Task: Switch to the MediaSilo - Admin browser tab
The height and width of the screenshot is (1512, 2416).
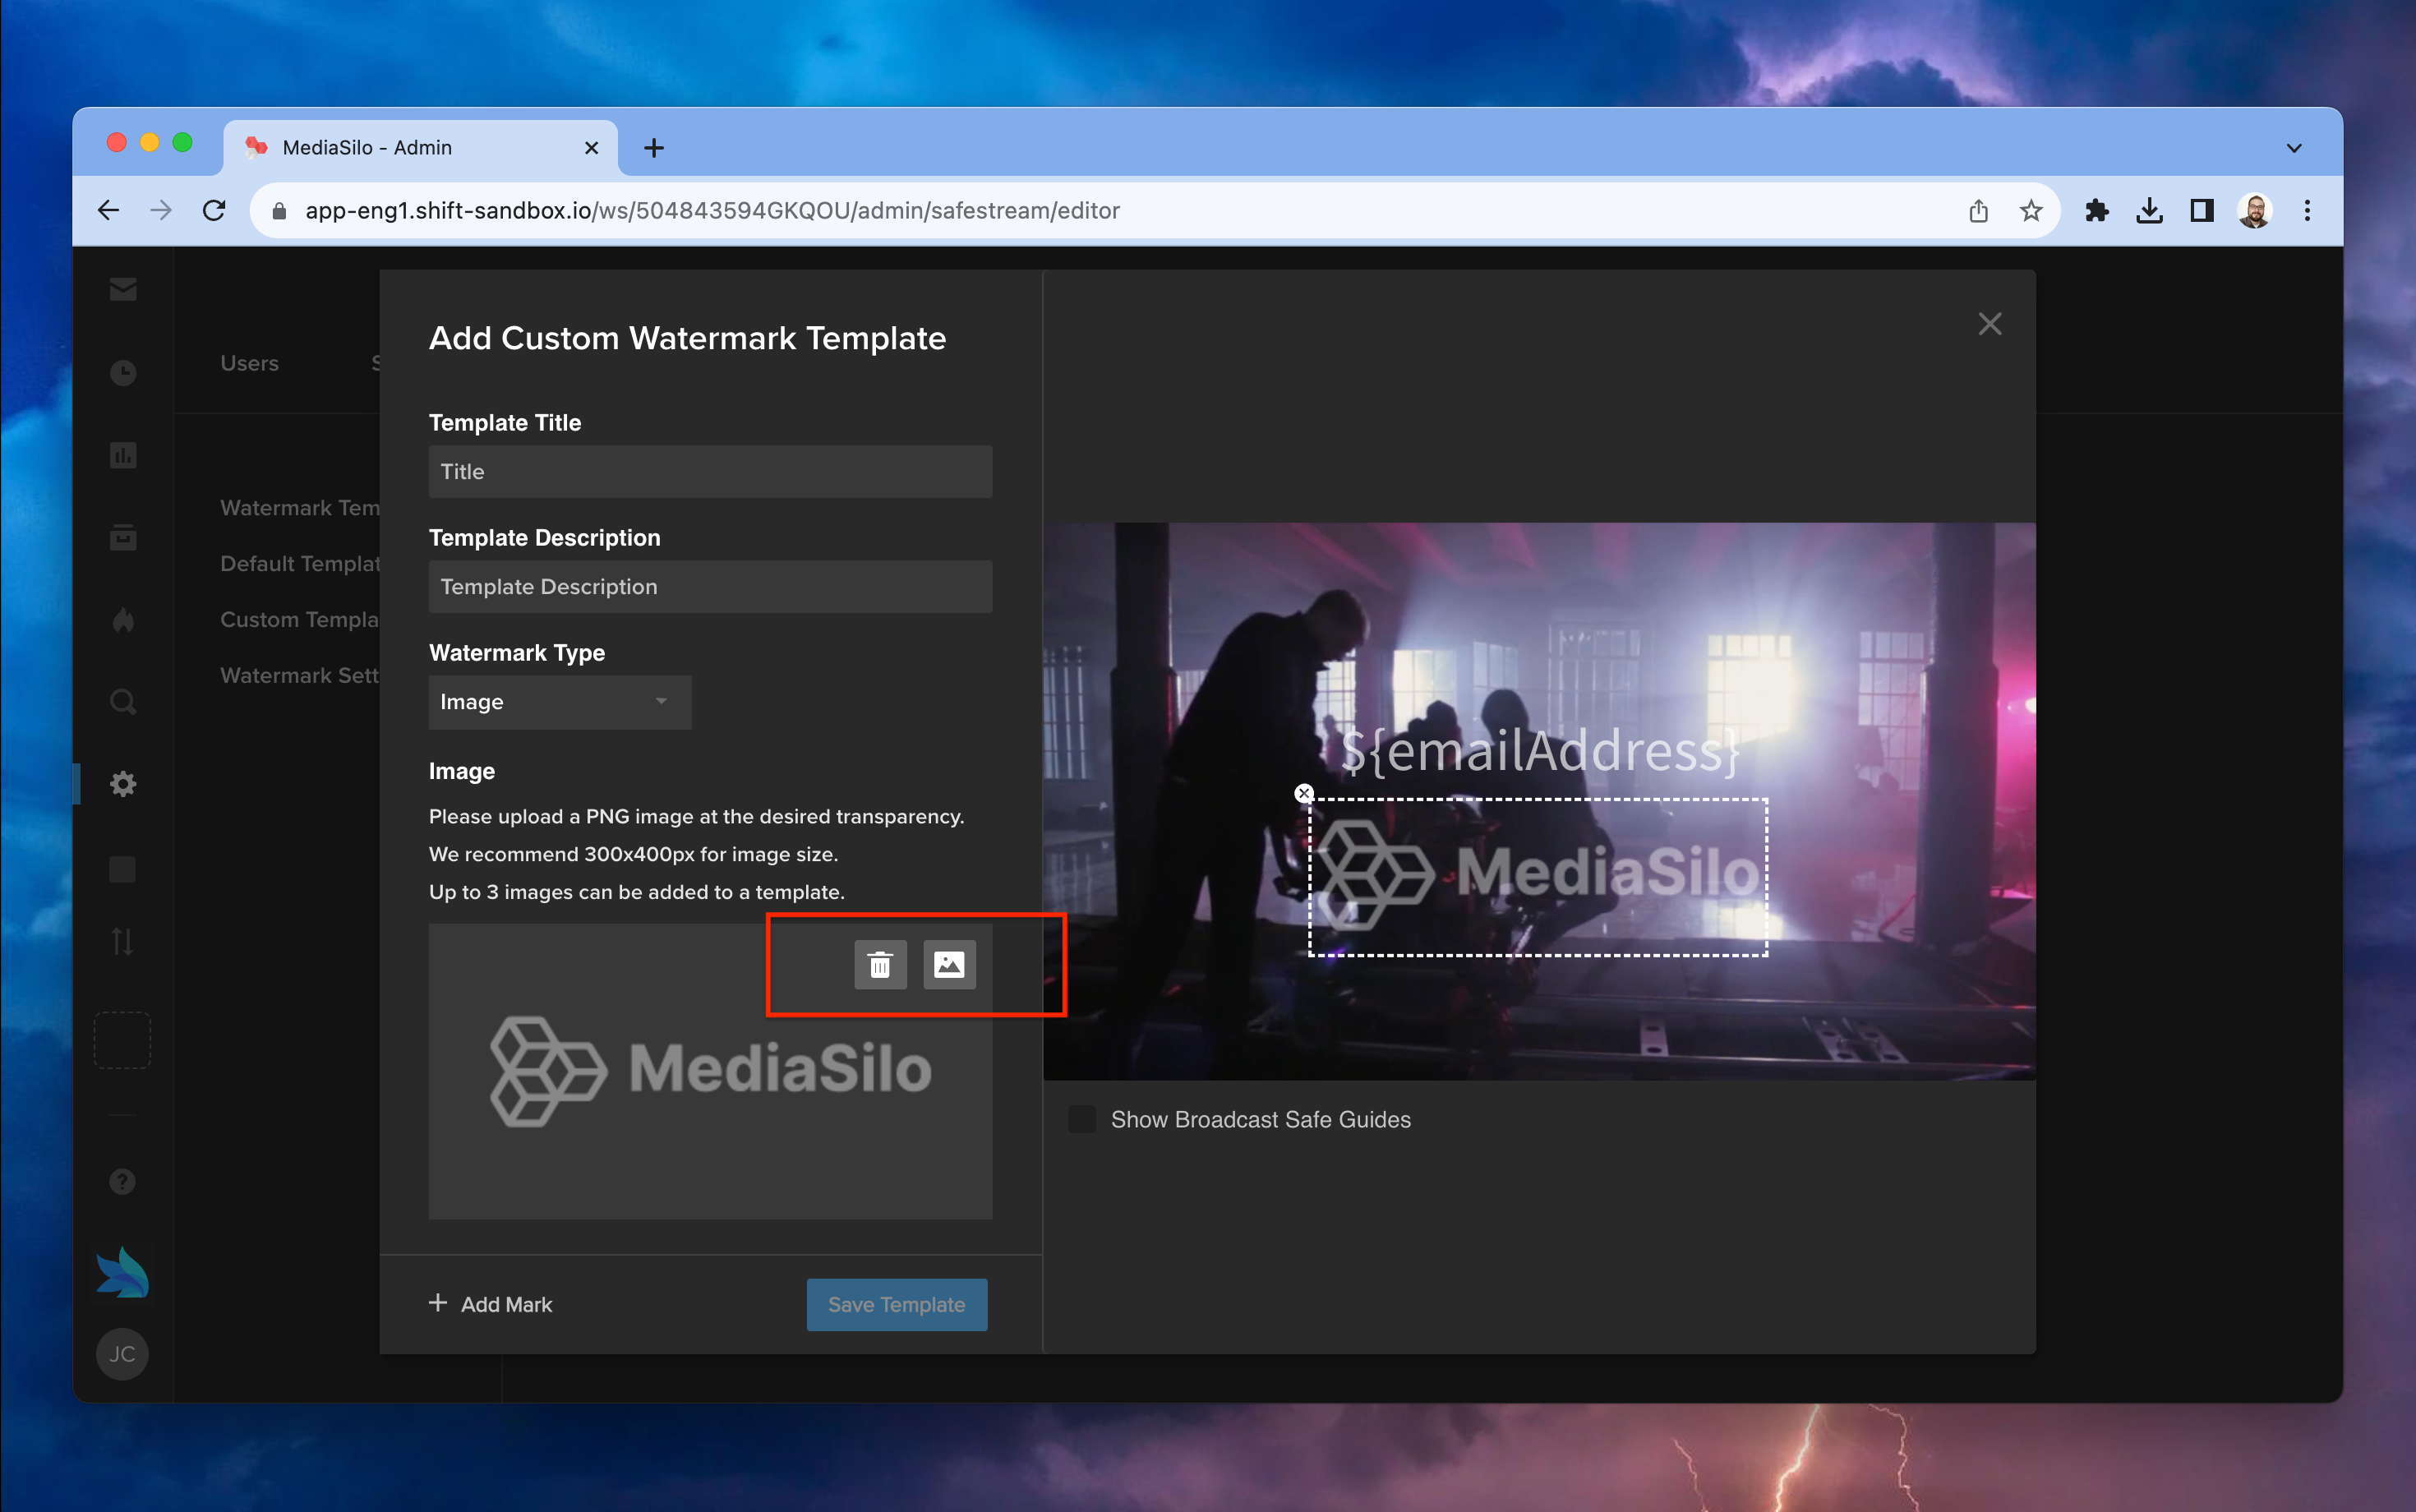Action: pos(420,148)
